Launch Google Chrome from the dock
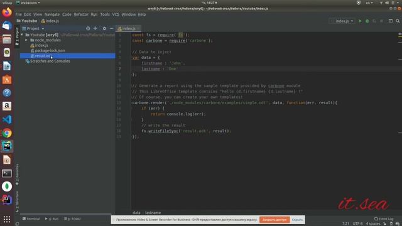The height and width of the screenshot is (226, 402). (x=7, y=133)
